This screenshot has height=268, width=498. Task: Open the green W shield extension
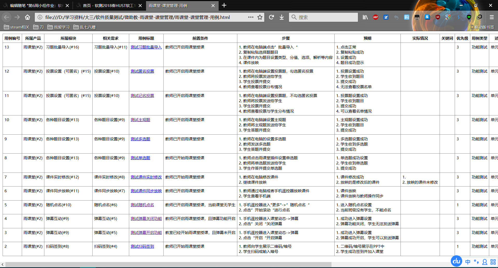(469, 17)
